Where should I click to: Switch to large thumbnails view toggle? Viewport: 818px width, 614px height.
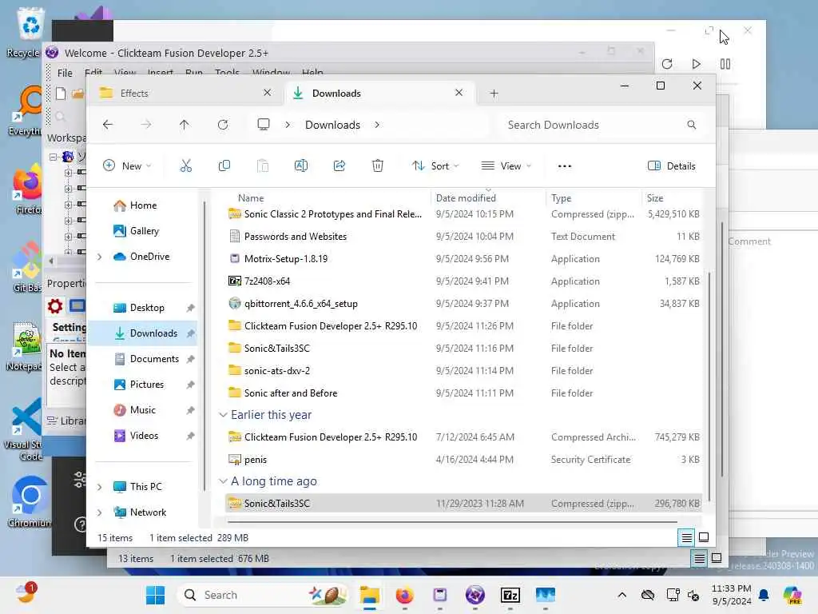coord(704,537)
